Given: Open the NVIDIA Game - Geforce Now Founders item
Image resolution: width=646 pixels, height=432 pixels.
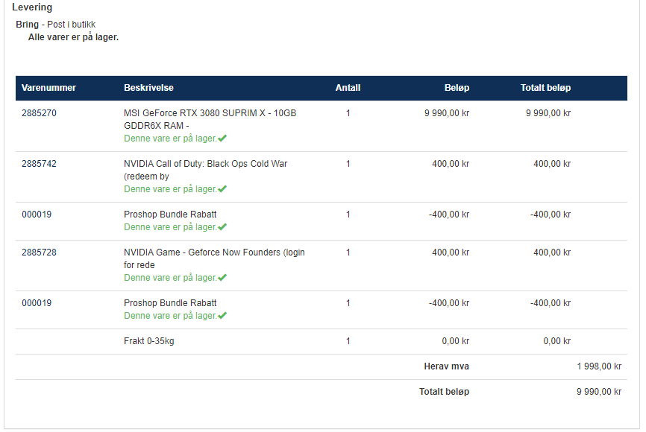Looking at the screenshot, I should pyautogui.click(x=214, y=258).
